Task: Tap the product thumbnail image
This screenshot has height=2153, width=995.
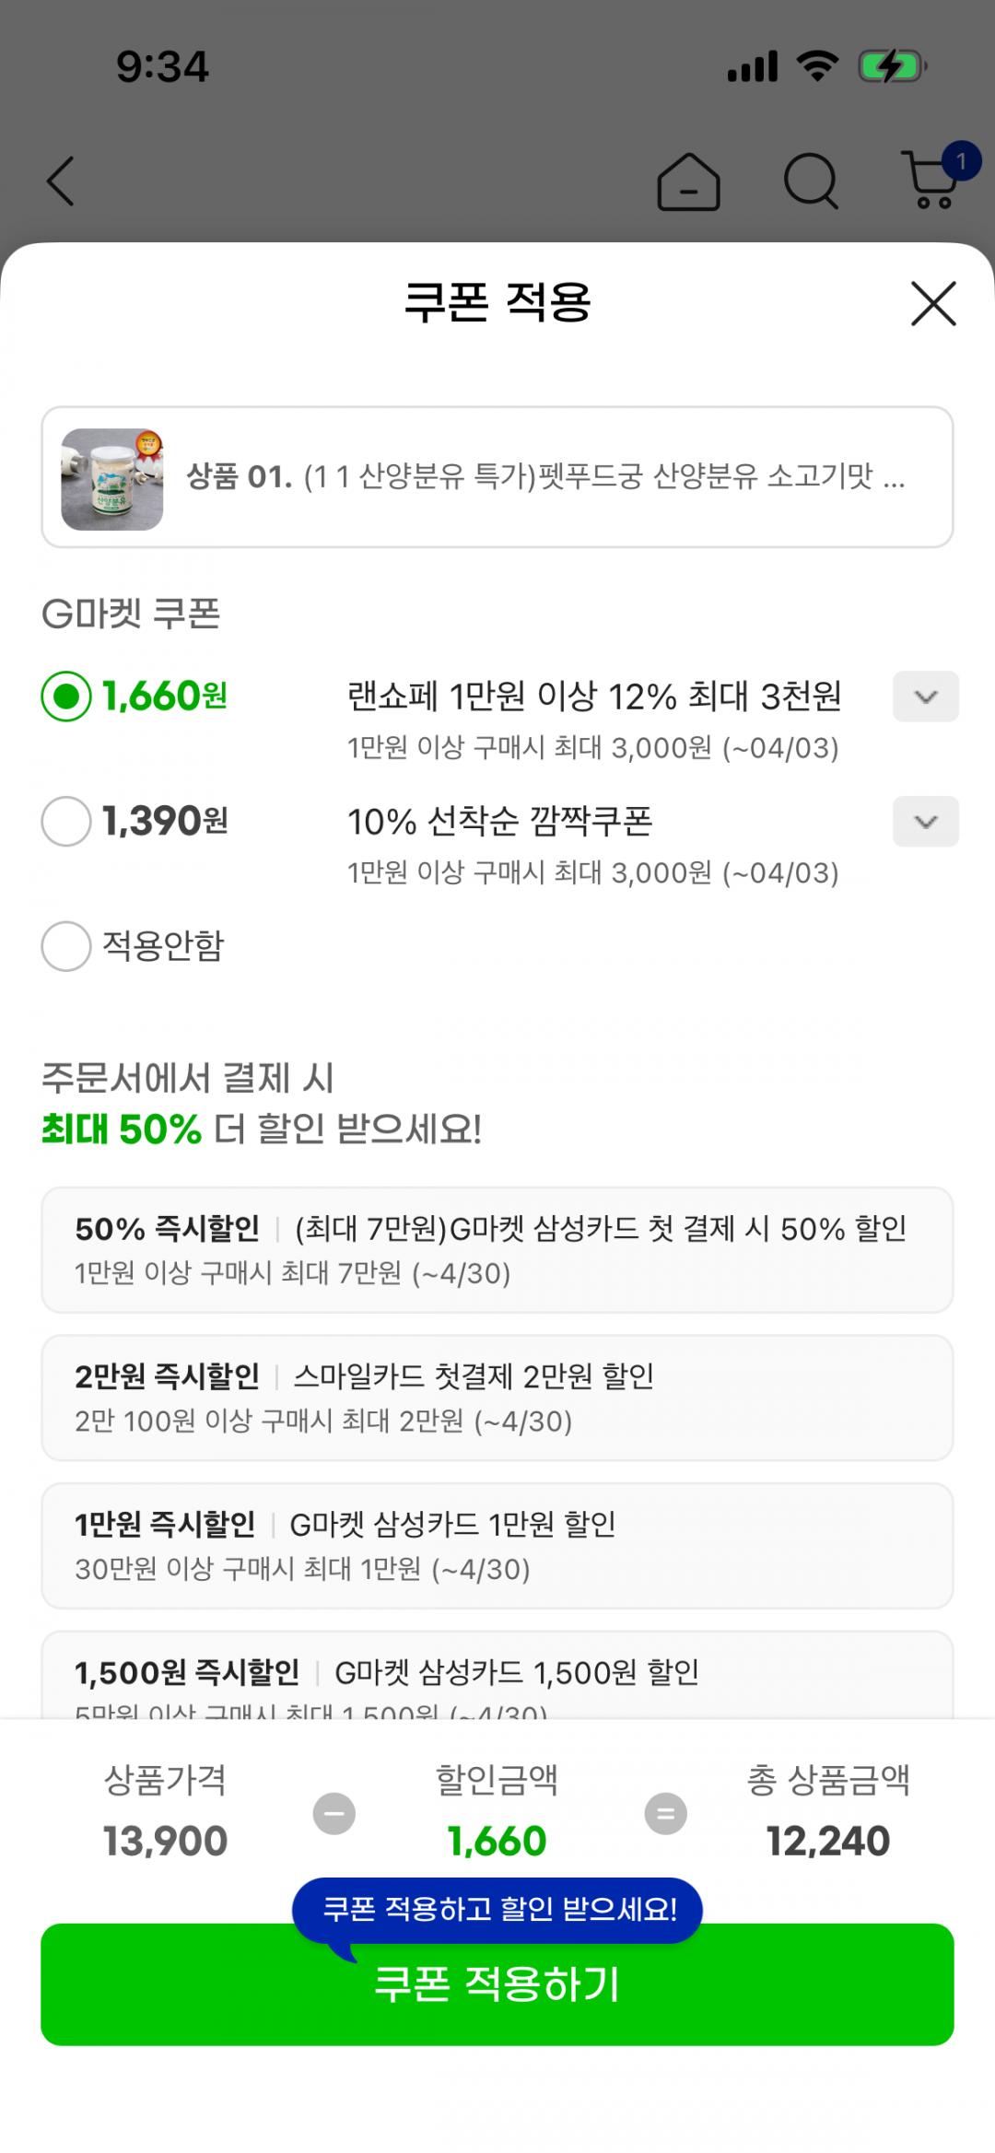Action: [x=112, y=479]
